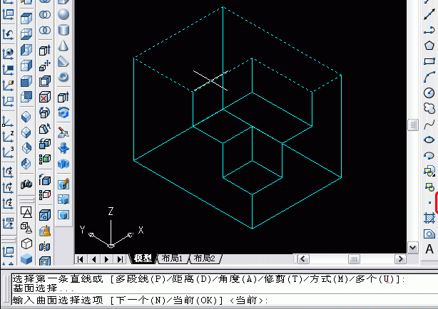The height and width of the screenshot is (309, 438).
Task: Click the Intersect solids icon
Action: pyautogui.click(x=45, y=30)
